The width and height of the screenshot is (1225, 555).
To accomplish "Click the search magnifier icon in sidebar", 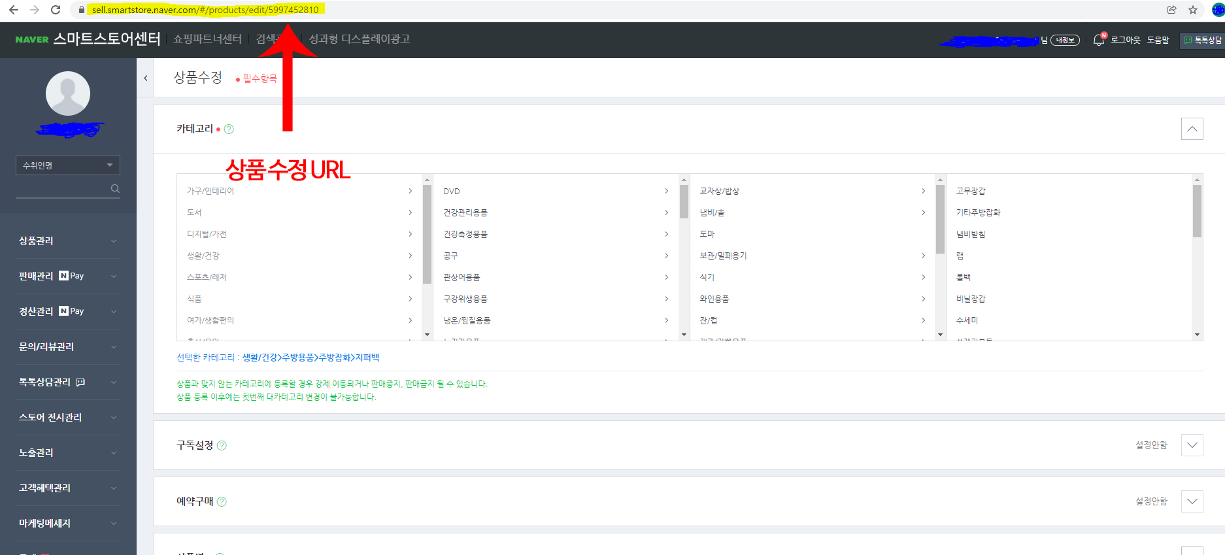I will [x=115, y=189].
